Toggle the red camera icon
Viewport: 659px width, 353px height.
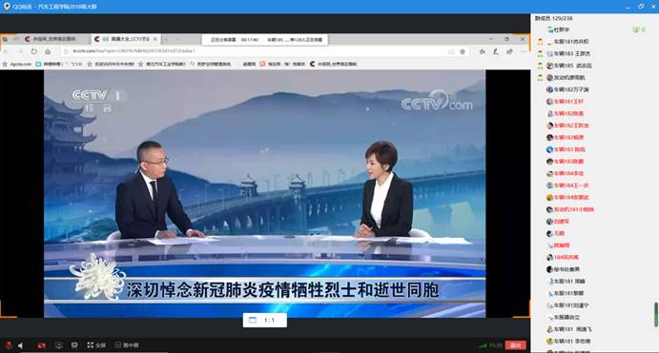[42, 345]
